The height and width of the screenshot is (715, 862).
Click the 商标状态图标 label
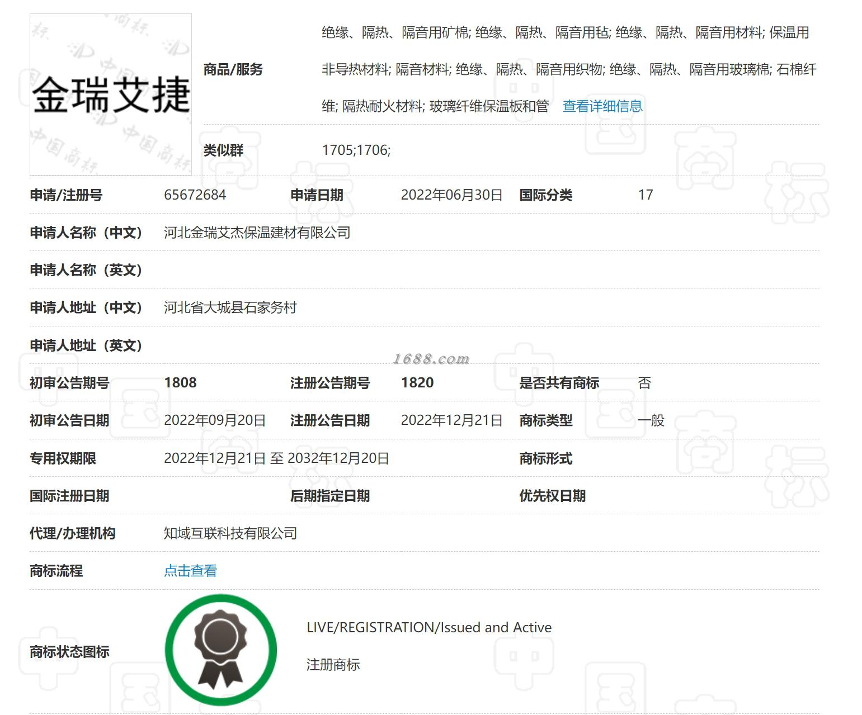pos(69,652)
